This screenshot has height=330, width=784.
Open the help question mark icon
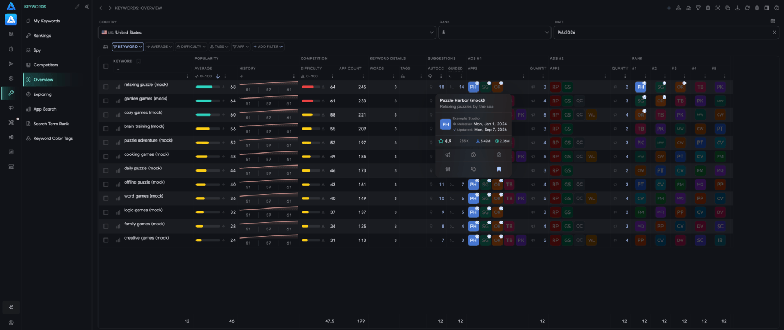click(776, 8)
